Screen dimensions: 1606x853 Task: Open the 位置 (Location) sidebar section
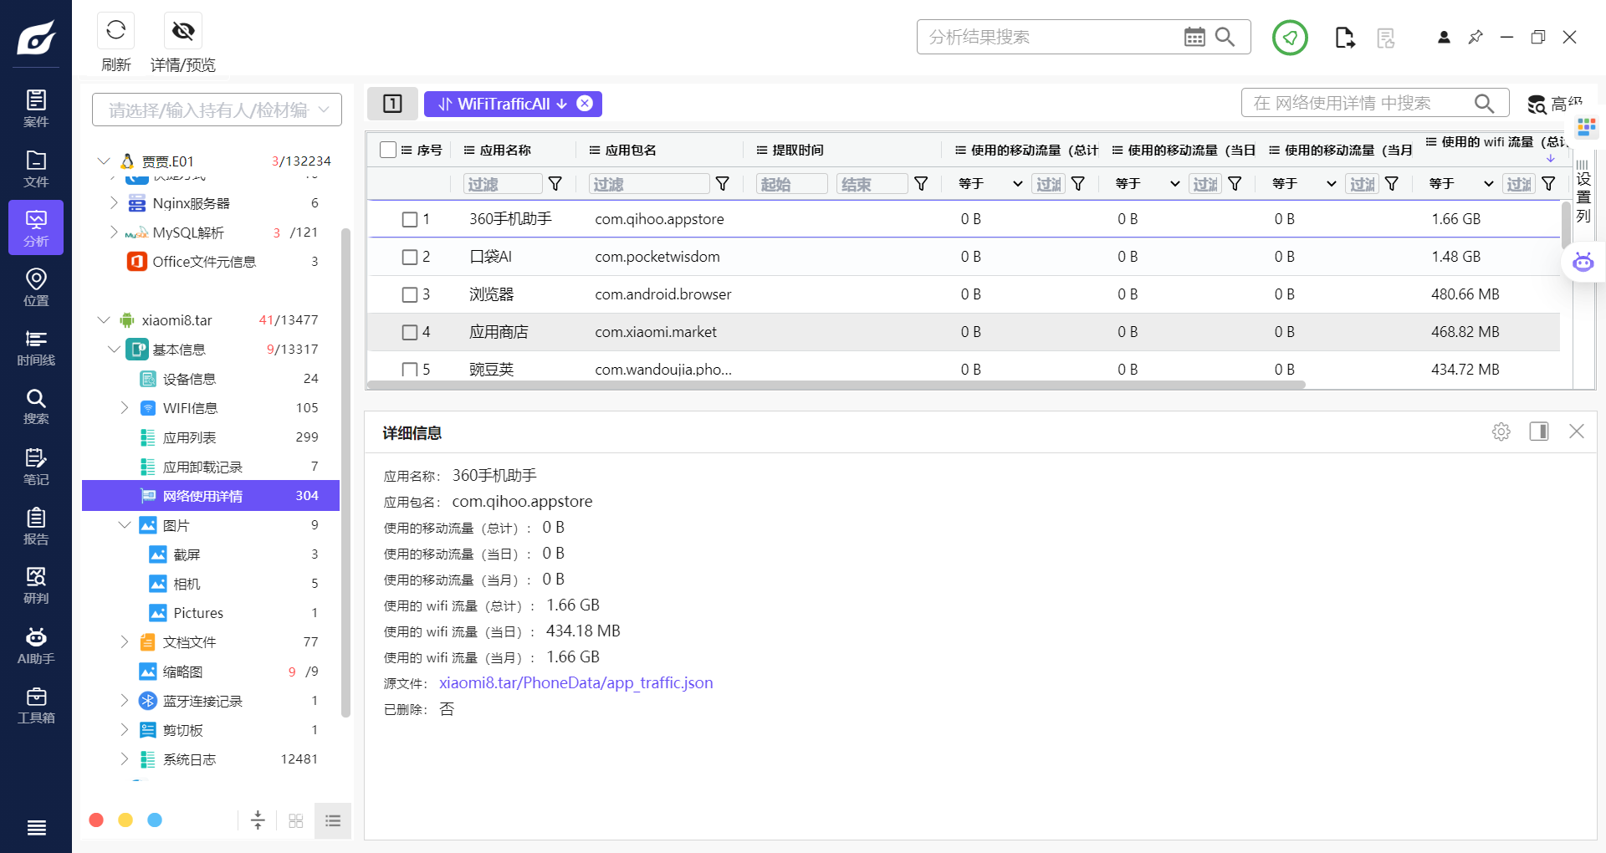(x=36, y=287)
